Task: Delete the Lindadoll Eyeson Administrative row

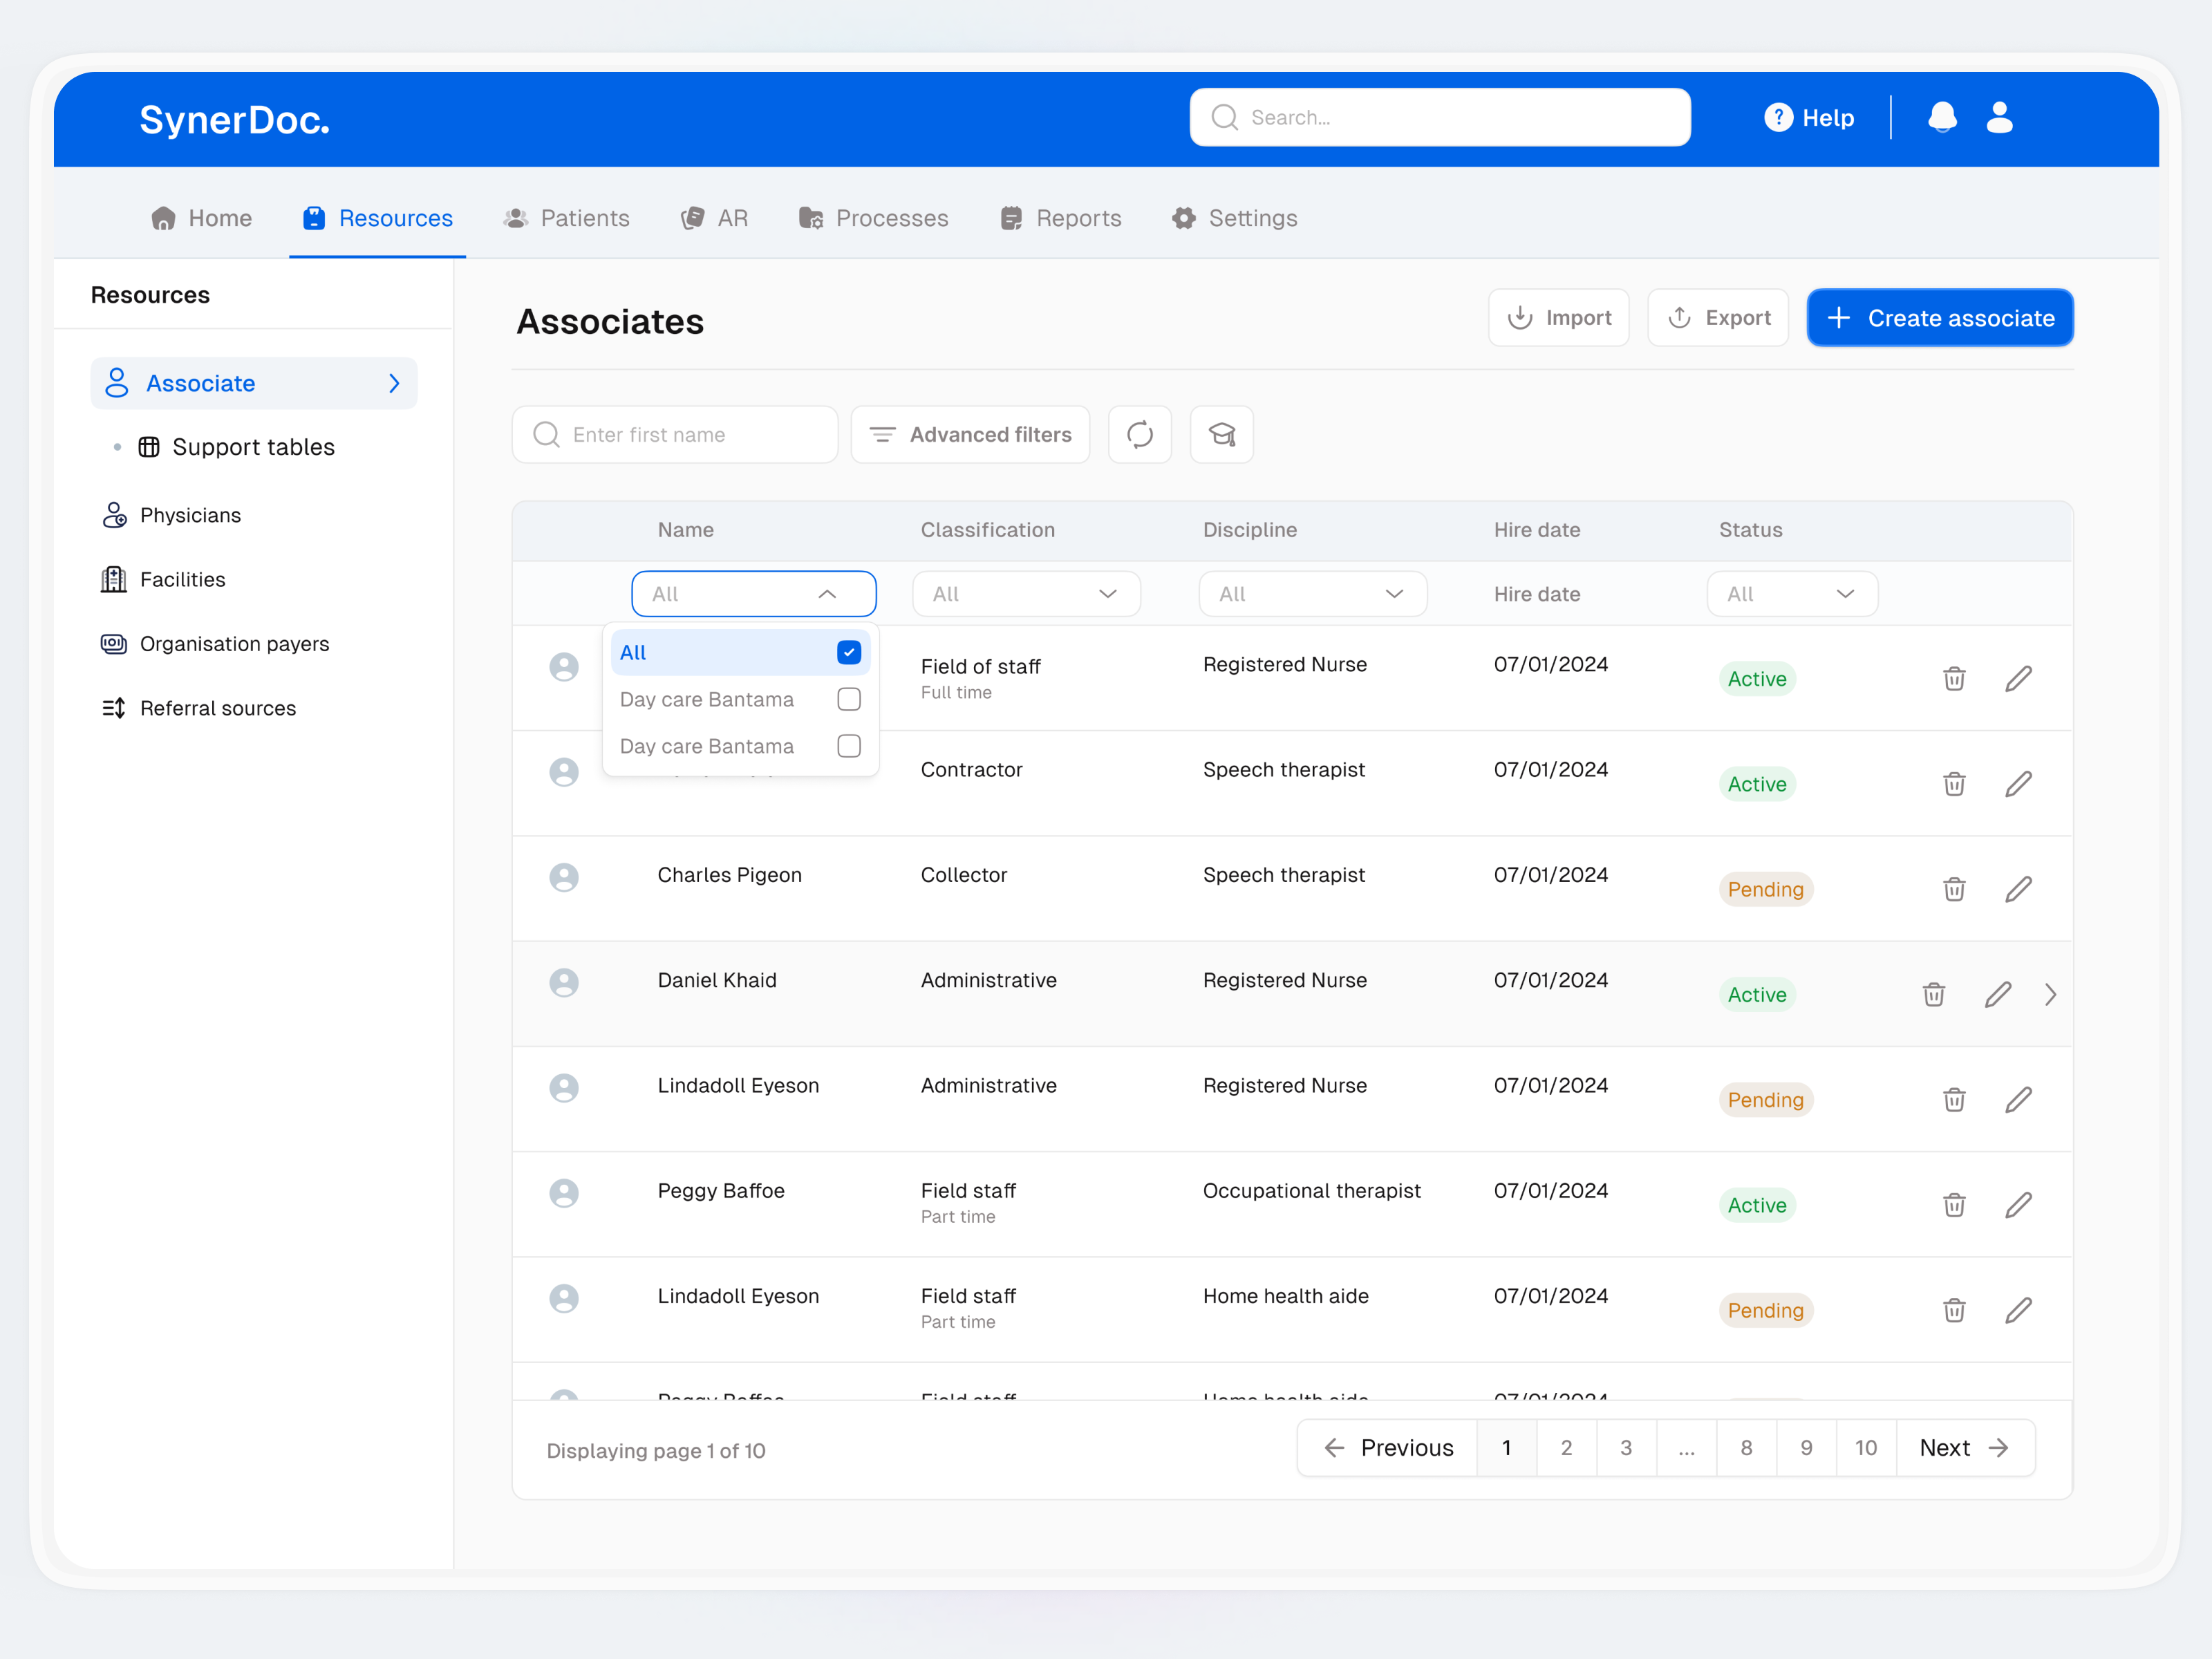Action: click(1954, 1100)
